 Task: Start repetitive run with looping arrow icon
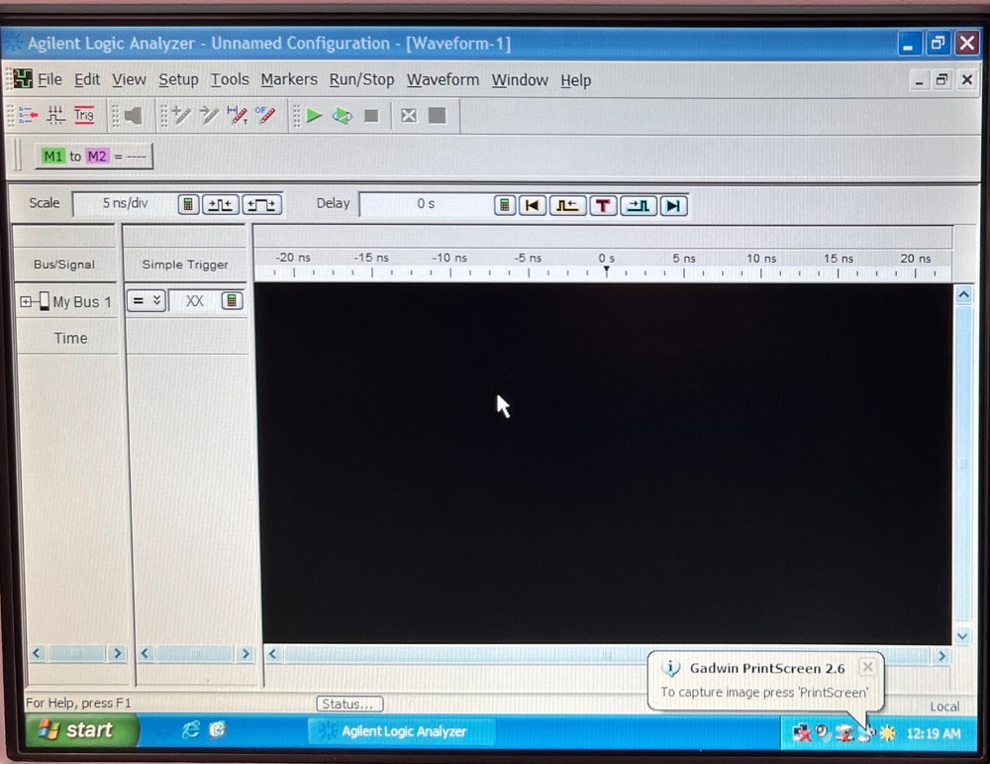343,116
